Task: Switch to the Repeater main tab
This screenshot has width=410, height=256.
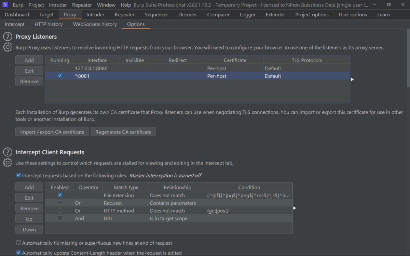Action: 124,15
